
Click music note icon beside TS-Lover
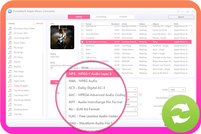[x=10, y=105]
